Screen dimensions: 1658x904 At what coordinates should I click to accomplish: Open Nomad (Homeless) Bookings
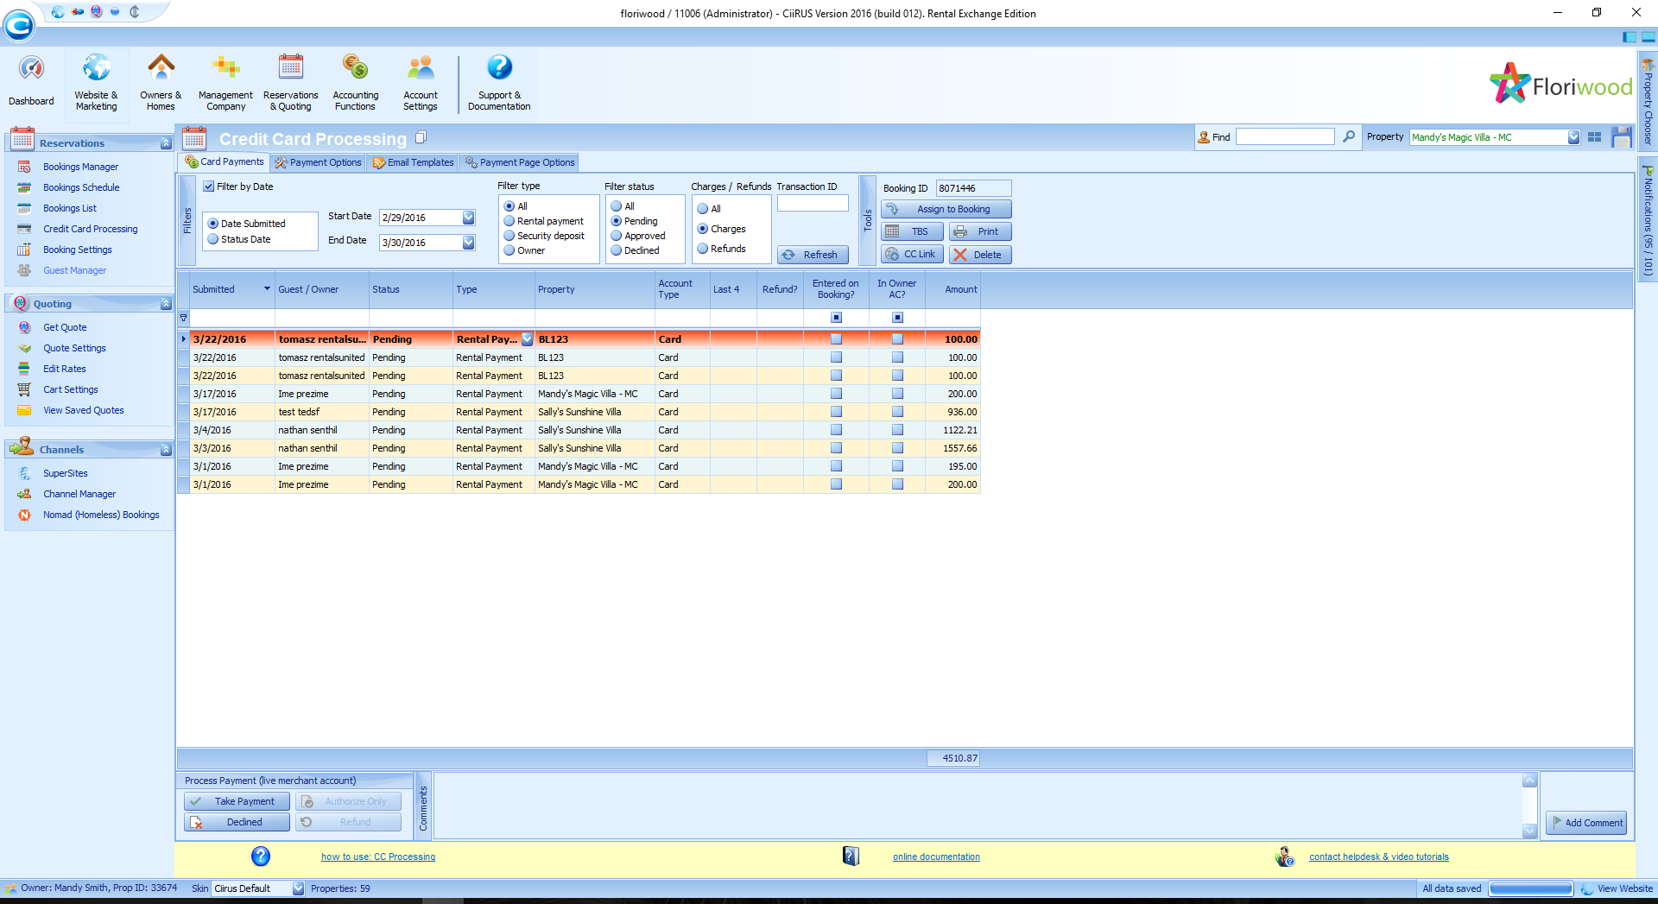(101, 515)
